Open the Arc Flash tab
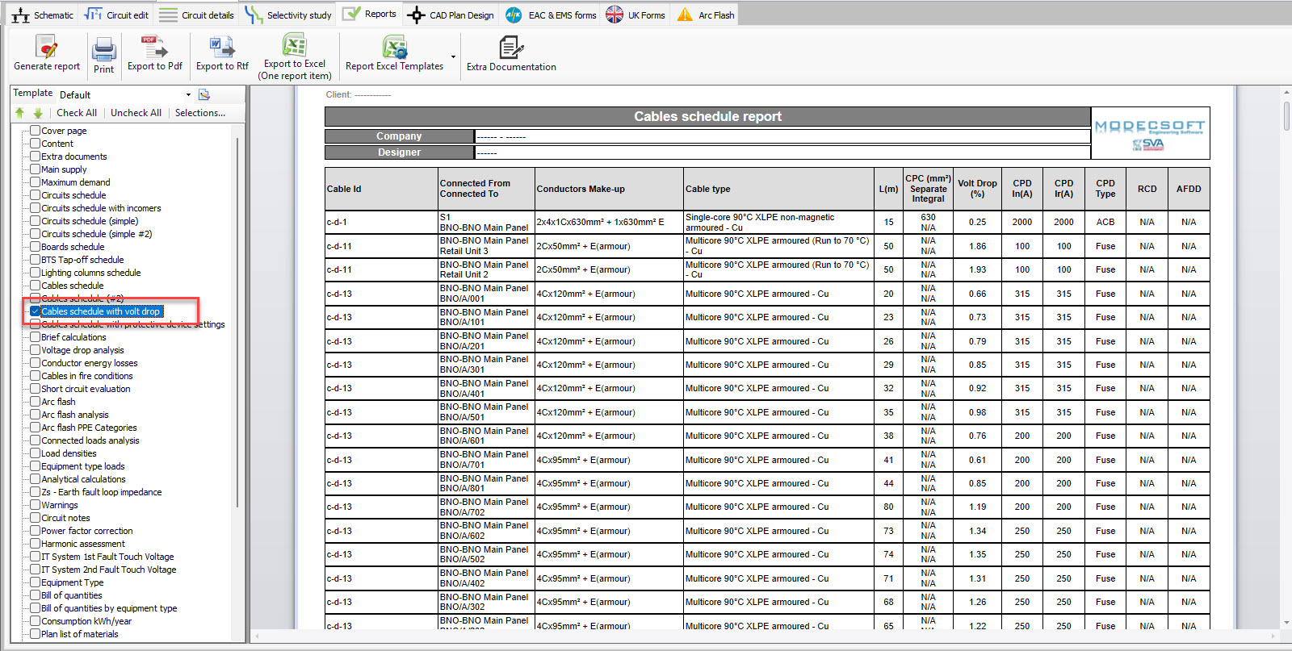Screen dimensions: 1292x651 pyautogui.click(x=706, y=15)
